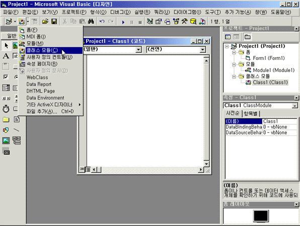Click the Copy icon in toolbar

[x=73, y=22]
